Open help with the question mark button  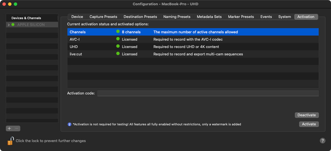coord(323,141)
